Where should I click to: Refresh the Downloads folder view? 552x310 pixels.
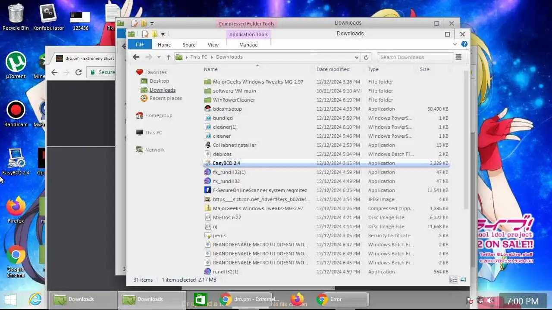pos(366,57)
